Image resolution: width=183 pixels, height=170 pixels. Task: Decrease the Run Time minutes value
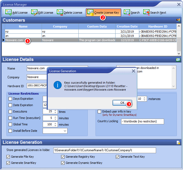(x=55, y=119)
